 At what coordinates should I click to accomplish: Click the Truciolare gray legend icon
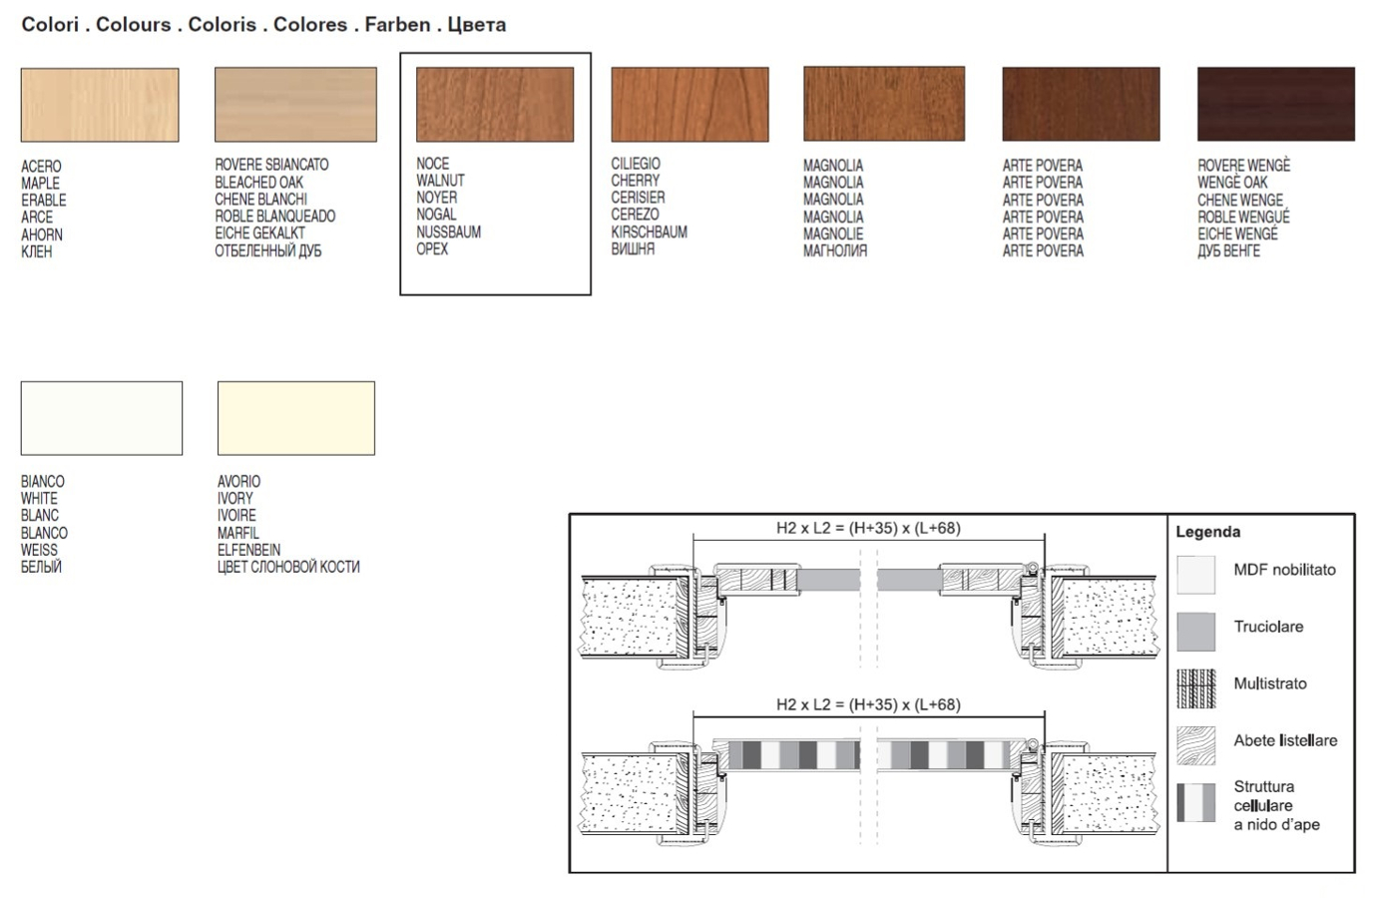pyautogui.click(x=1195, y=632)
